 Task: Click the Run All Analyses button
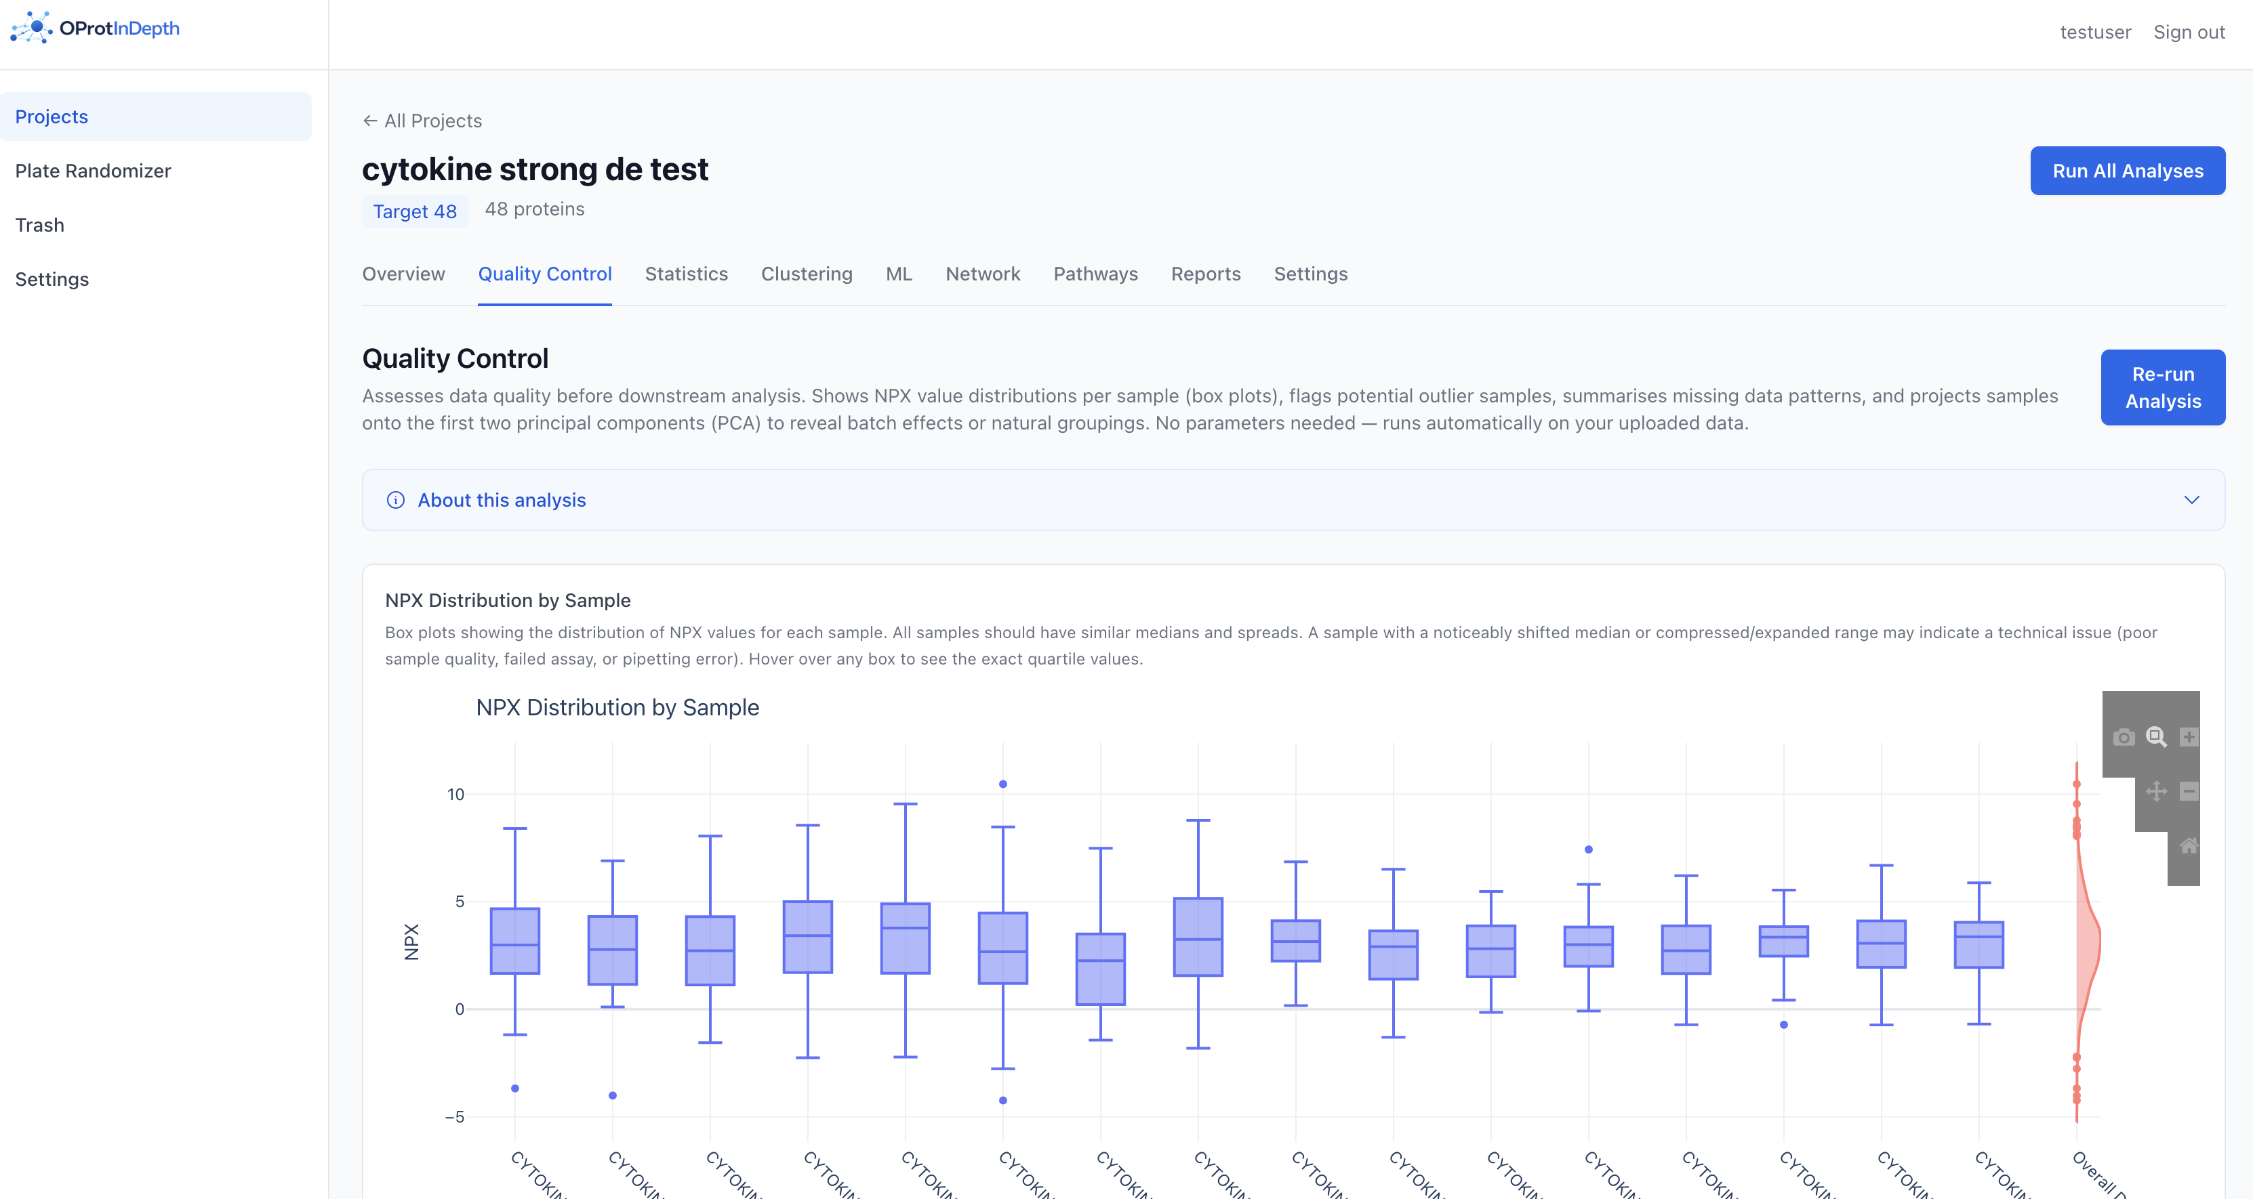(x=2128, y=171)
